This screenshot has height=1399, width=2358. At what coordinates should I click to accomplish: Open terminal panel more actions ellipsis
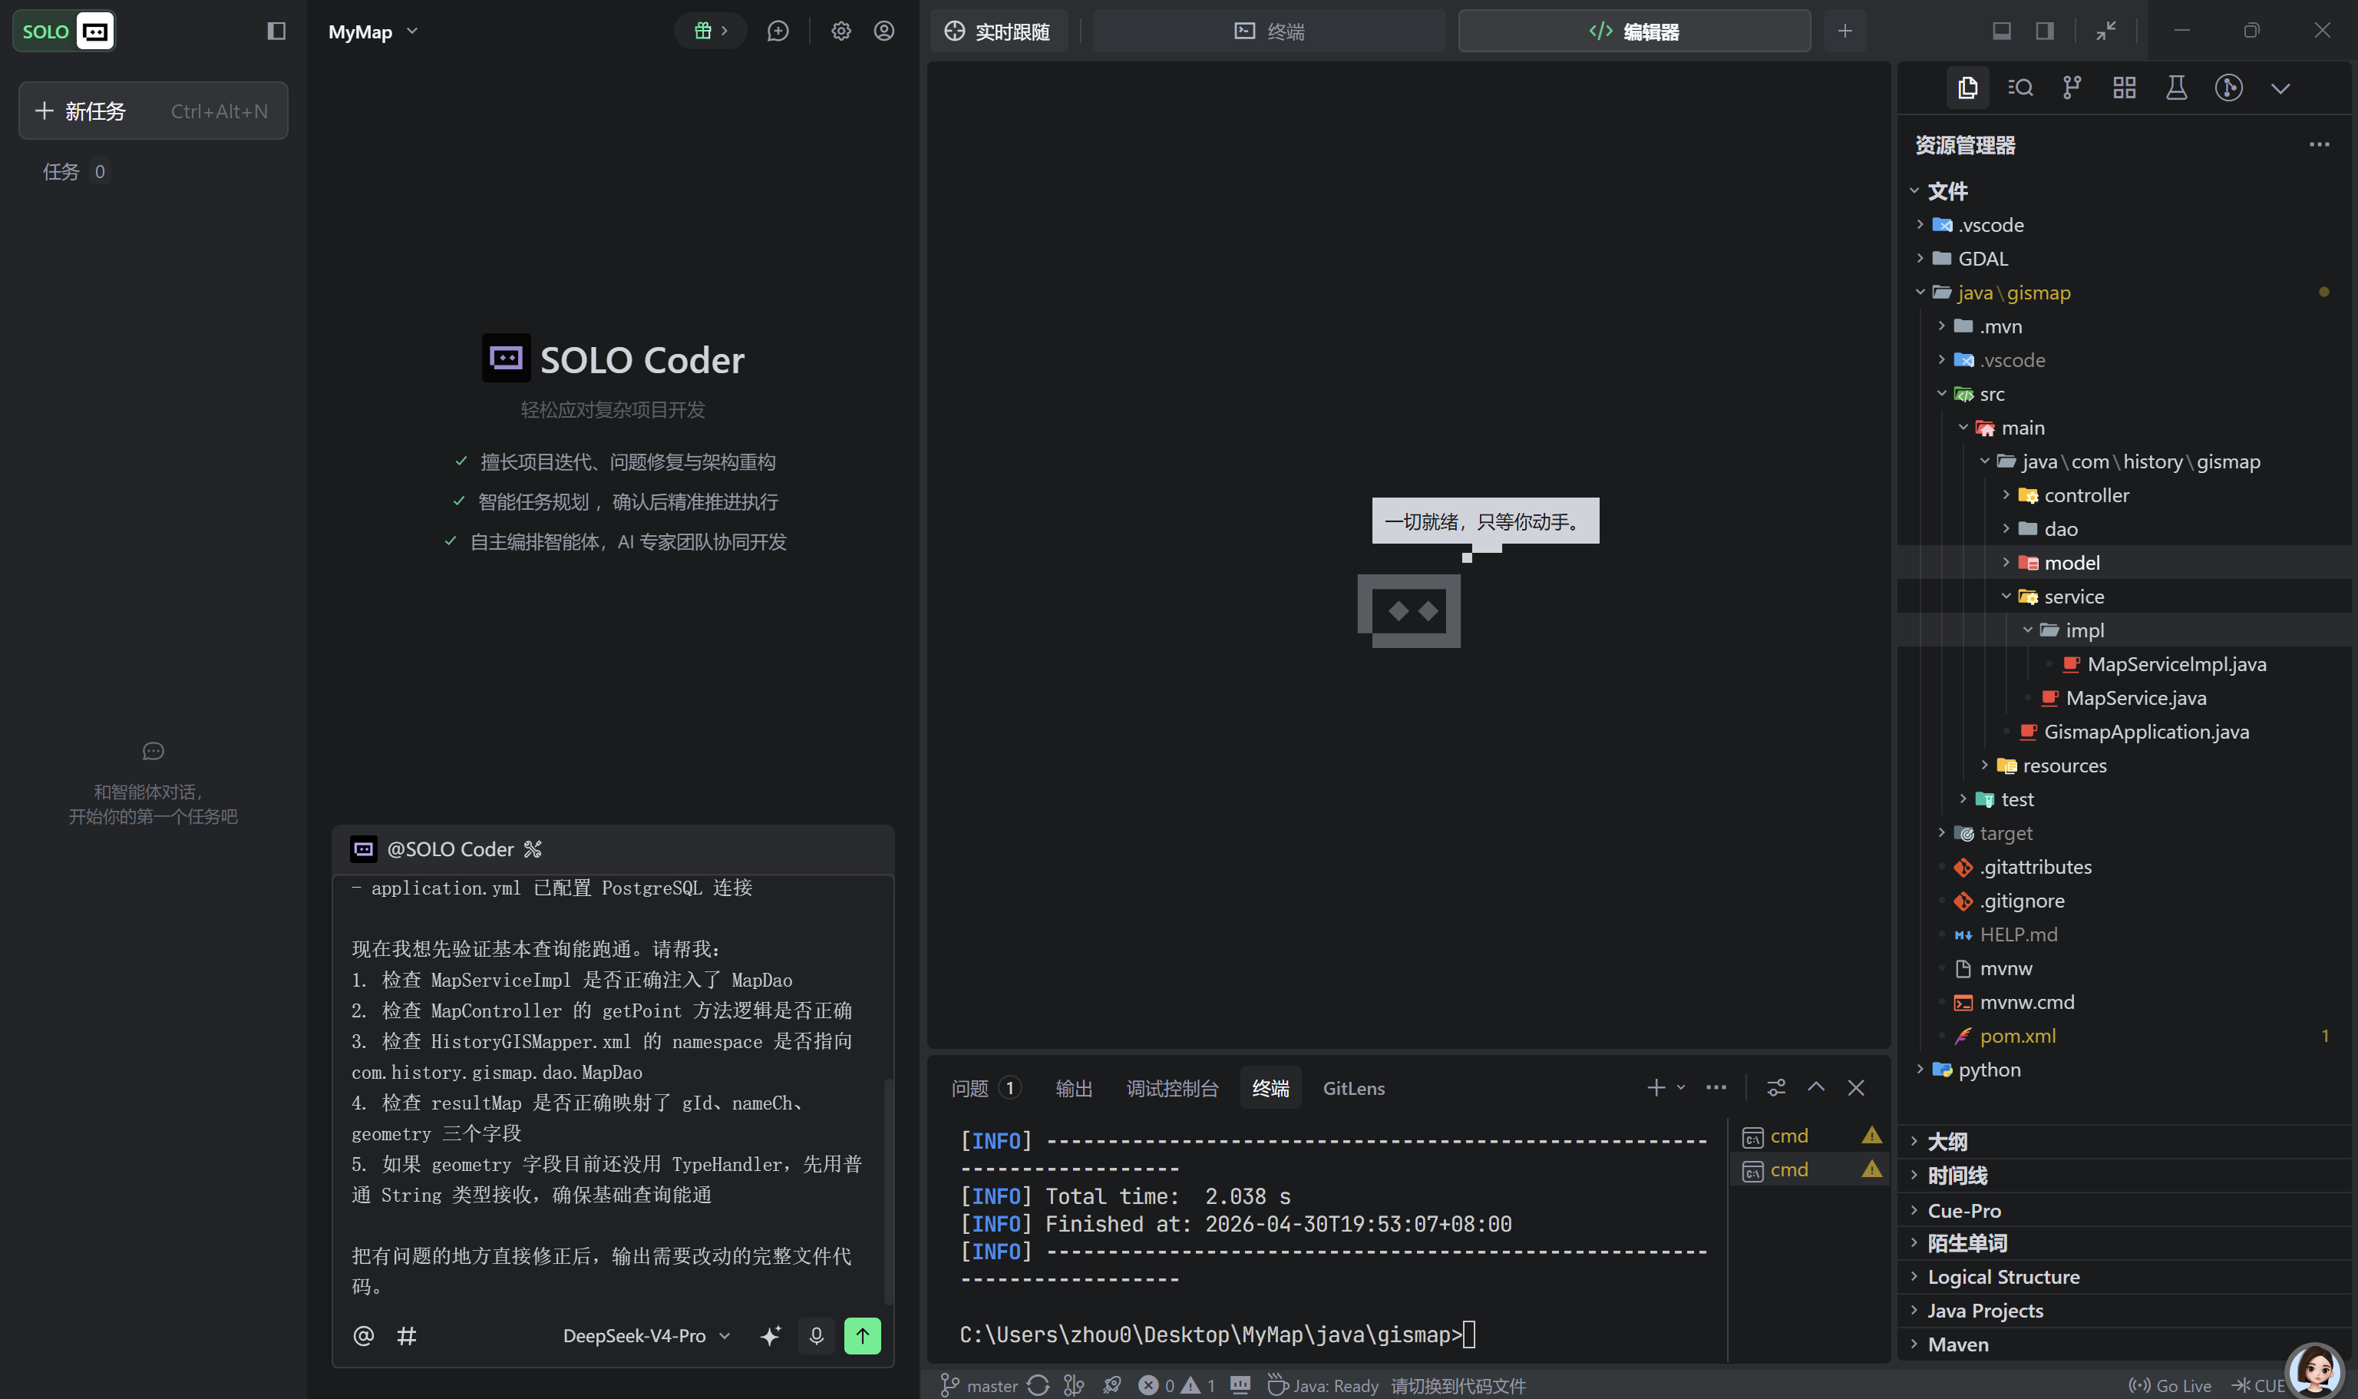(1716, 1088)
